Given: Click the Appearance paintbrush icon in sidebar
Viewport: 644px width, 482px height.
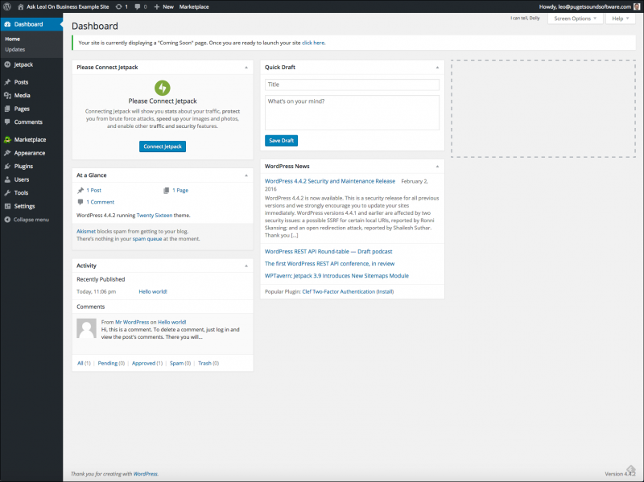Looking at the screenshot, I should coord(7,153).
